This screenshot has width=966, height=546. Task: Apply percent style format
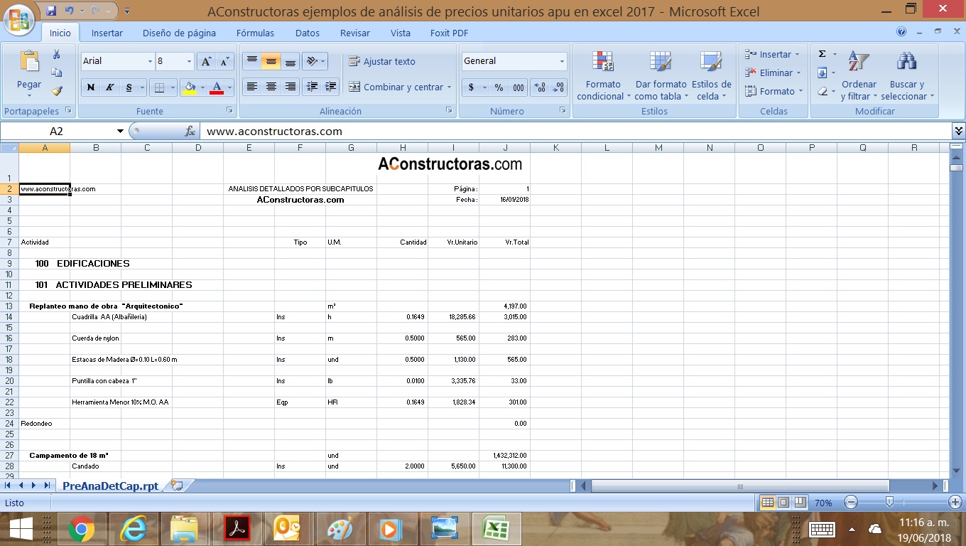coord(499,87)
